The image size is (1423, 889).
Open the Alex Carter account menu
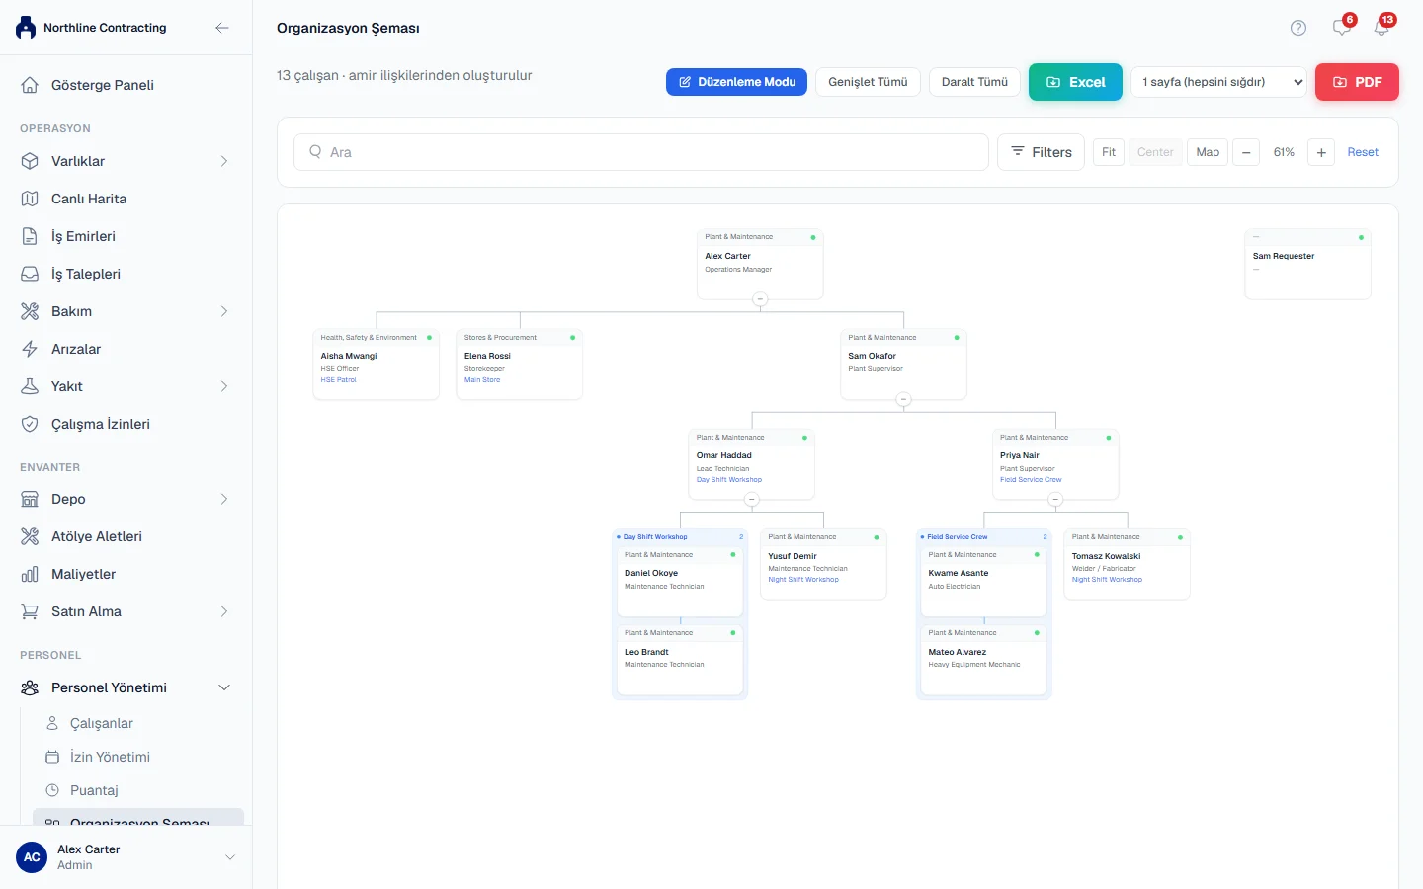(x=126, y=857)
